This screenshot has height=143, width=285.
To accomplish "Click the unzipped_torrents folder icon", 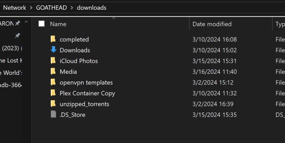I will point(53,104).
